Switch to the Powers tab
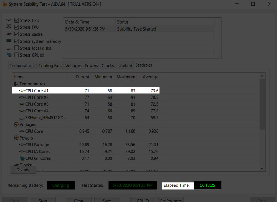The height and width of the screenshot is (202, 277). coord(91,66)
